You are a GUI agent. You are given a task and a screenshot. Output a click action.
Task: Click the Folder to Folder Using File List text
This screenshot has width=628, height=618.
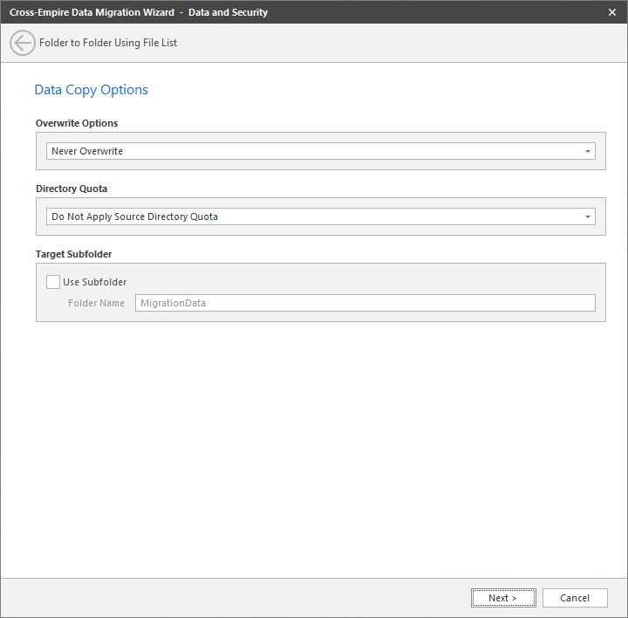click(x=108, y=43)
